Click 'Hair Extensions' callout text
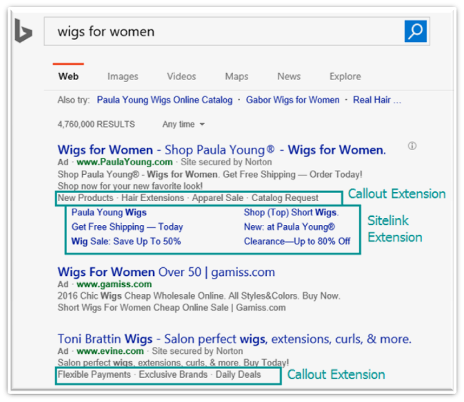464x402 pixels. click(x=152, y=198)
